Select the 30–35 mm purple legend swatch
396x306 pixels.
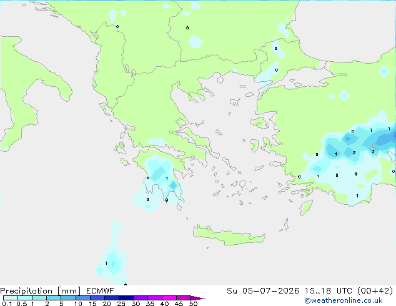pyautogui.click(x=140, y=298)
